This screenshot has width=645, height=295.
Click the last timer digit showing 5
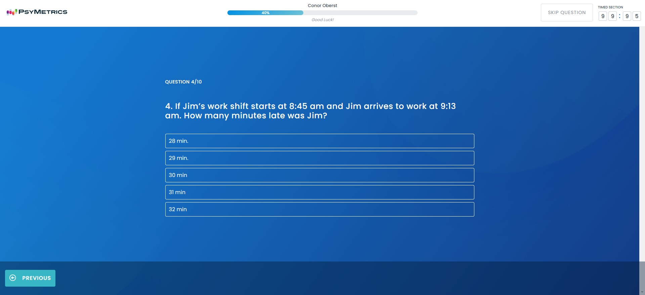[636, 16]
